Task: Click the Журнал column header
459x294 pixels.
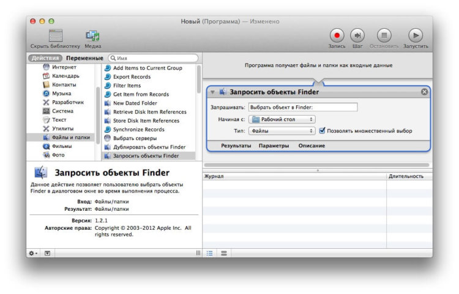Action: click(294, 176)
